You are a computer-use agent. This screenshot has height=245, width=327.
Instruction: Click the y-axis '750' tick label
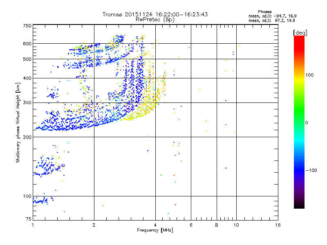click(27, 26)
